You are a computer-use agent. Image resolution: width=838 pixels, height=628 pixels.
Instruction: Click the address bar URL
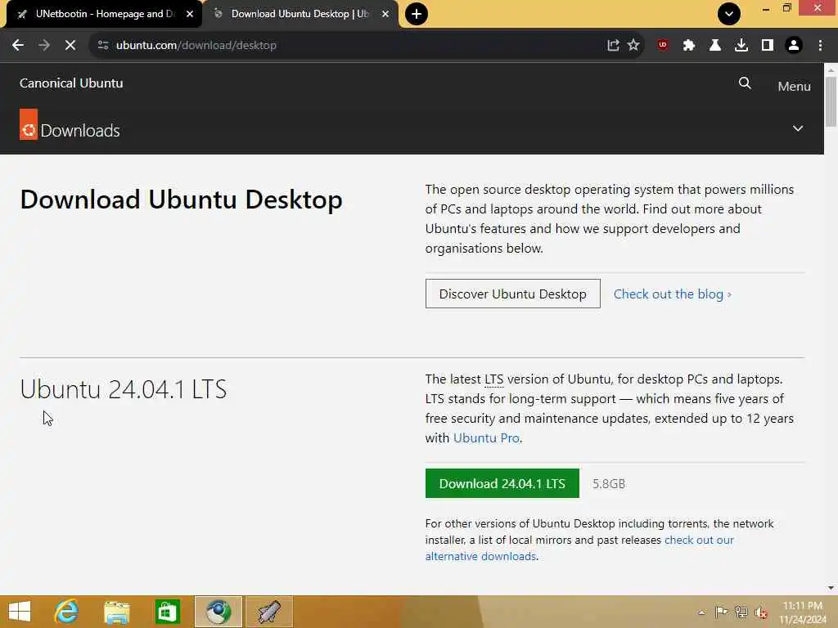pos(196,46)
